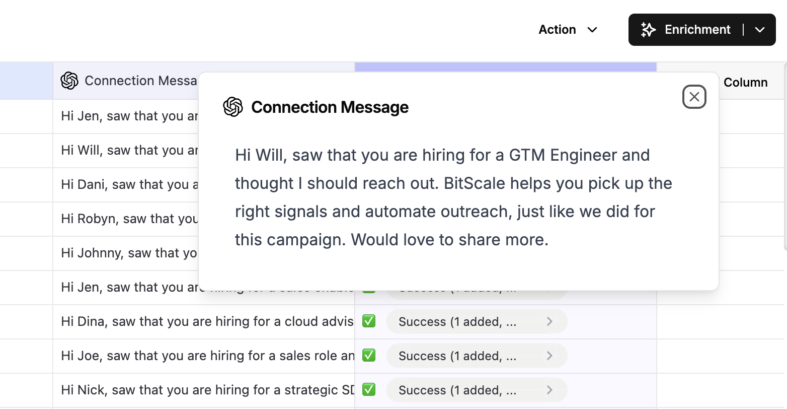Close the Connection Message popup
The image size is (787, 409).
(x=694, y=97)
